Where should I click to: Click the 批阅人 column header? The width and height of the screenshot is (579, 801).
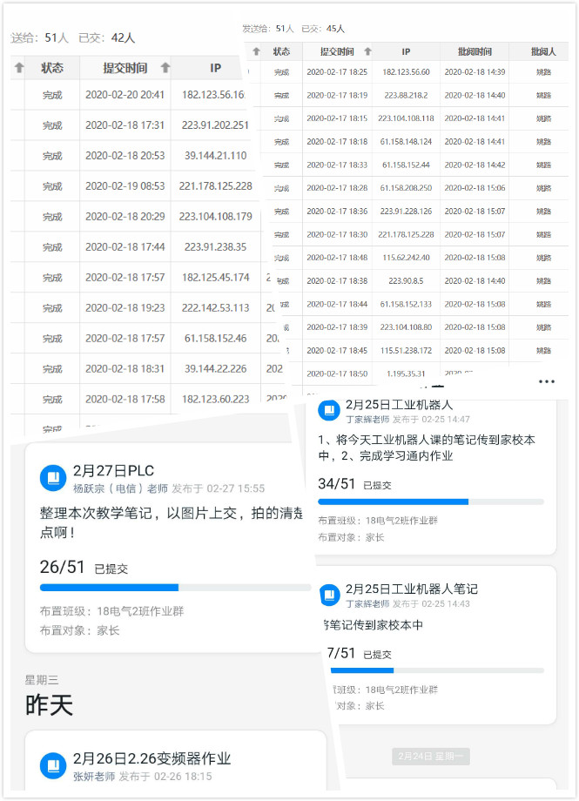tap(543, 51)
